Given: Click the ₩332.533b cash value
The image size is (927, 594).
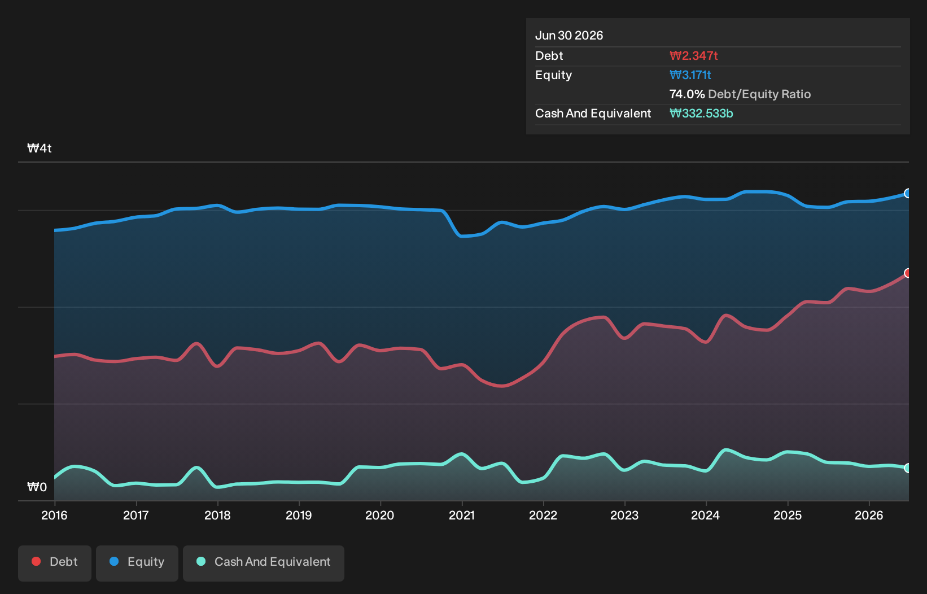Looking at the screenshot, I should pos(701,113).
